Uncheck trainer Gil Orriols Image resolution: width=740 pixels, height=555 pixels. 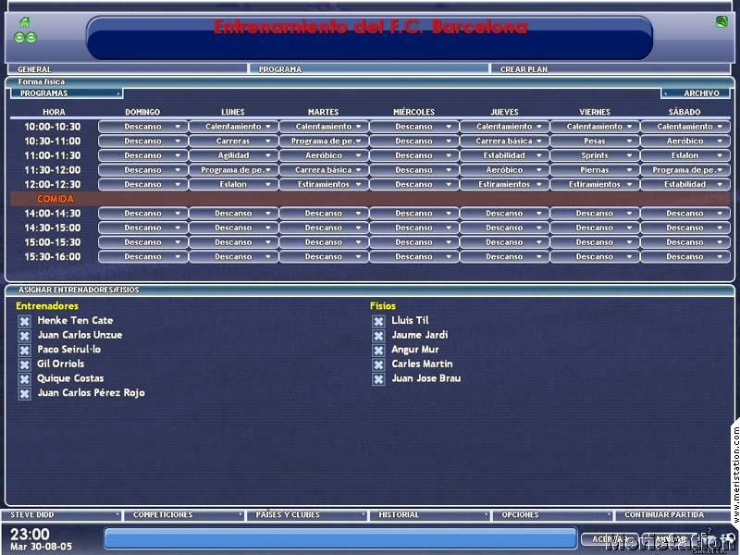pyautogui.click(x=25, y=364)
